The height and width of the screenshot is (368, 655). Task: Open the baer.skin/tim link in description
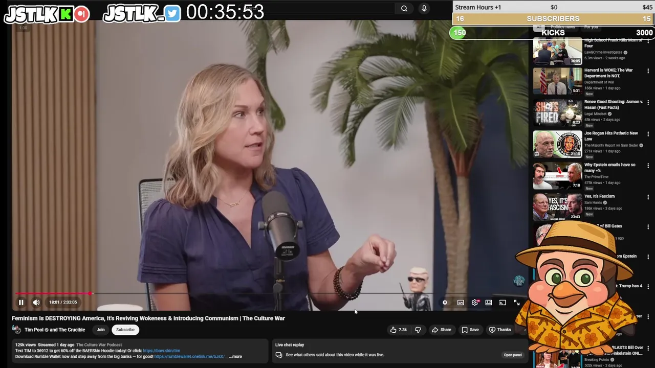[161, 351]
